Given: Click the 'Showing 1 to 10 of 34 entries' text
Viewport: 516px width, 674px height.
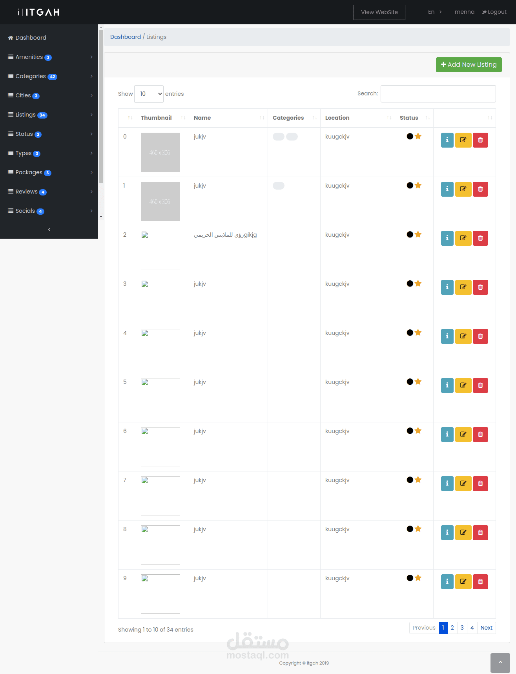Looking at the screenshot, I should pos(156,630).
